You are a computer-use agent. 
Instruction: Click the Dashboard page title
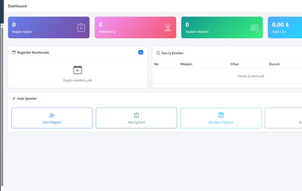(x=17, y=6)
